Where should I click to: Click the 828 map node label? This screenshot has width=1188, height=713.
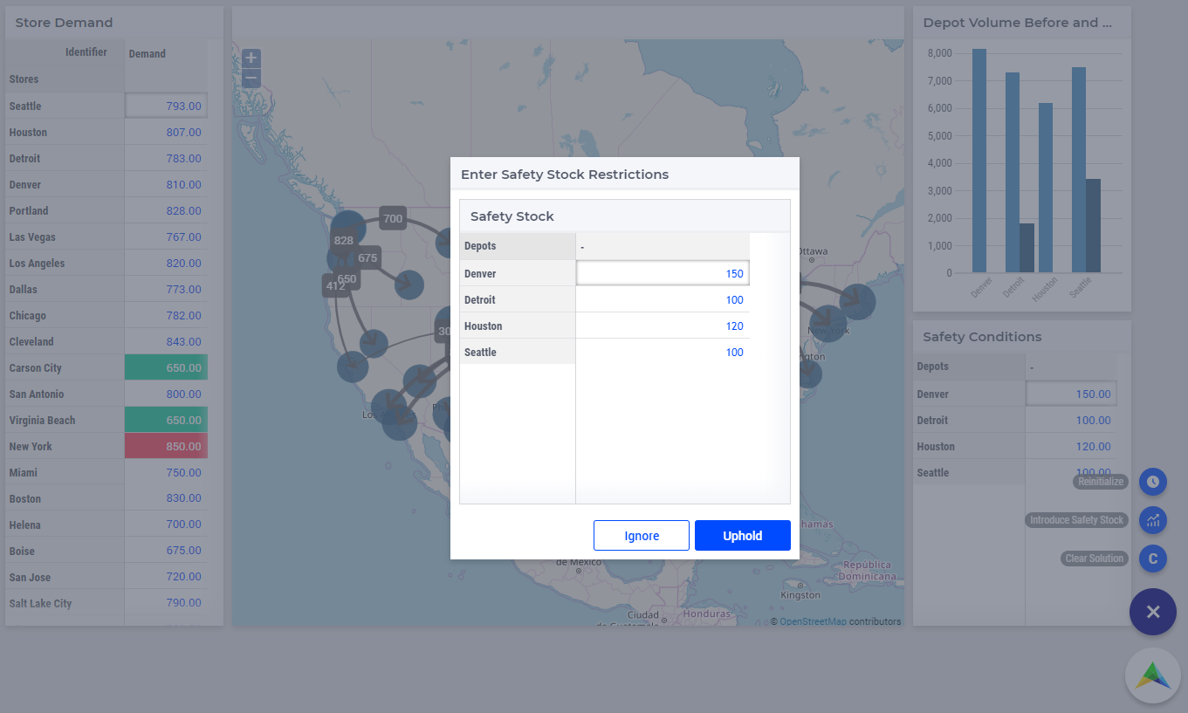click(344, 241)
